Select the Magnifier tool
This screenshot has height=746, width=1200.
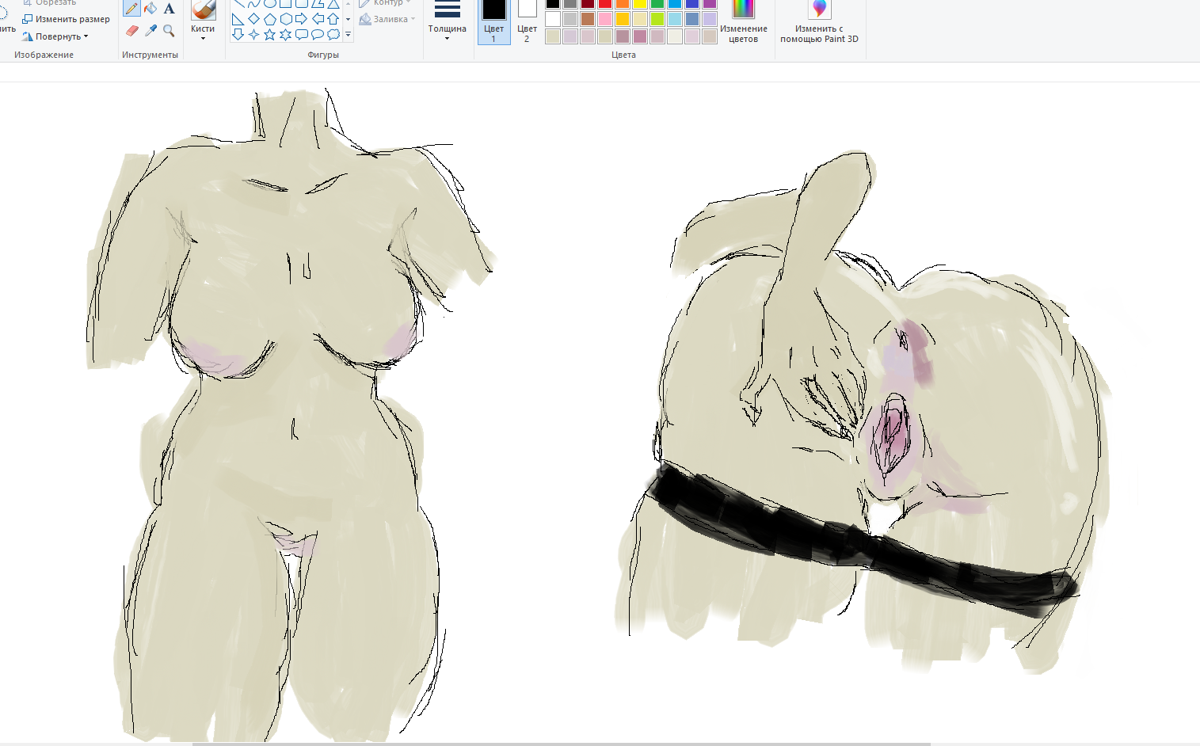[x=169, y=30]
